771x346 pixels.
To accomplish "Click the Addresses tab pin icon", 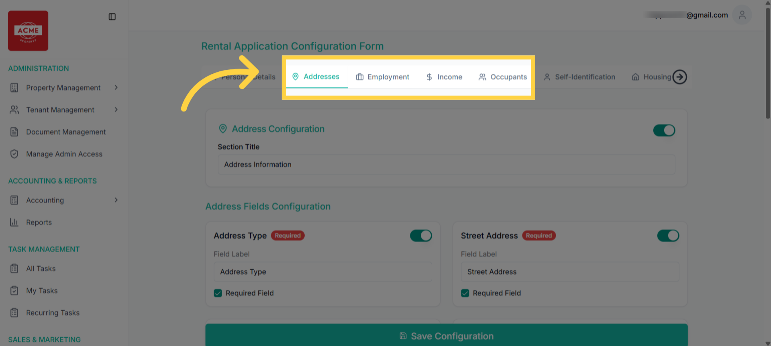I will pos(296,77).
